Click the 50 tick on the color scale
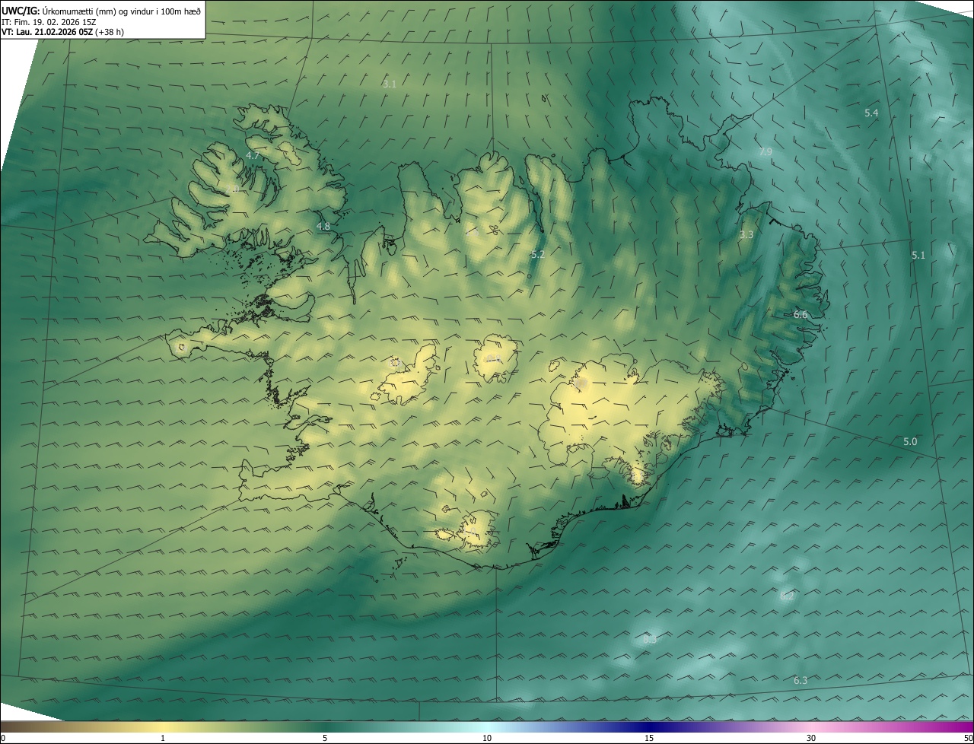This screenshot has width=974, height=744. (968, 738)
